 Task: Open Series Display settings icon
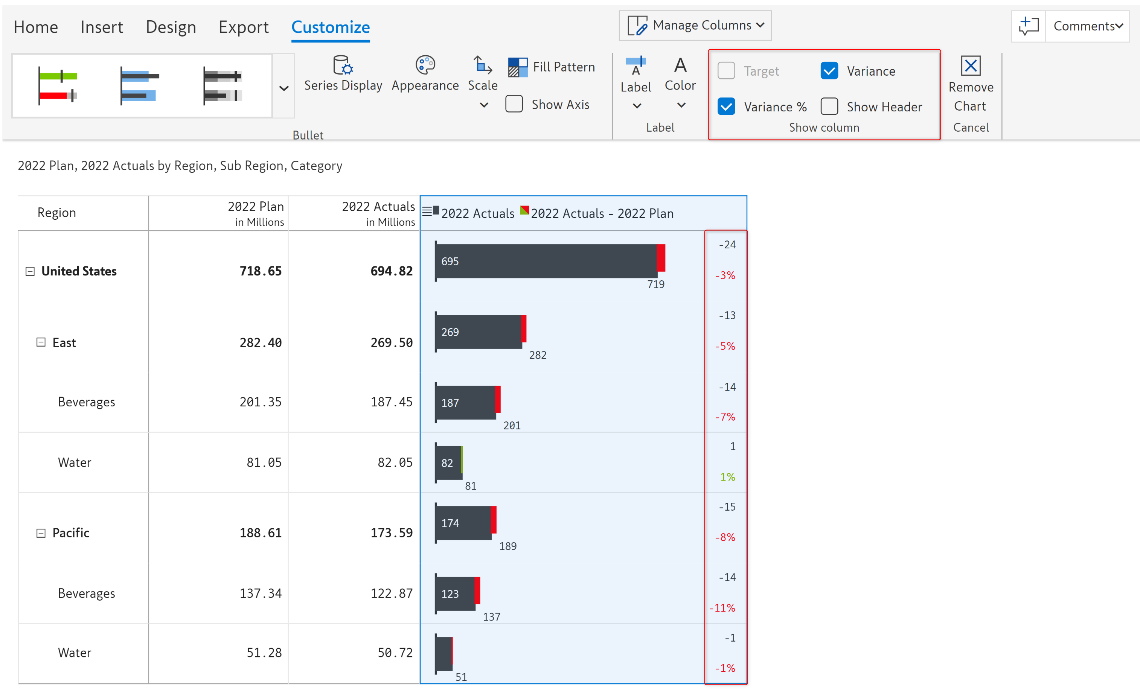point(343,65)
